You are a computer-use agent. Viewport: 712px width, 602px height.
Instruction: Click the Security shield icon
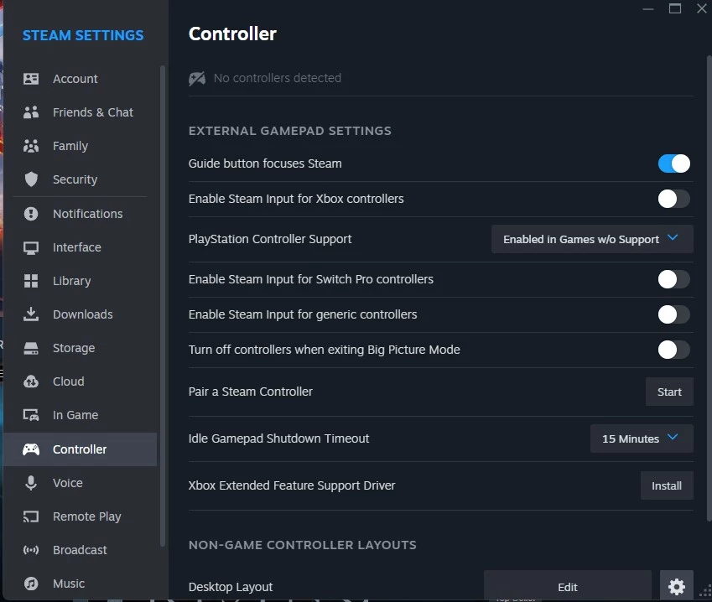pos(31,179)
